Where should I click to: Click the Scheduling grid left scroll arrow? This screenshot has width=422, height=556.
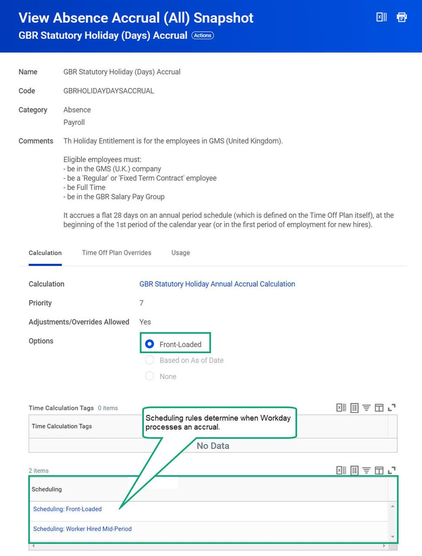click(33, 546)
